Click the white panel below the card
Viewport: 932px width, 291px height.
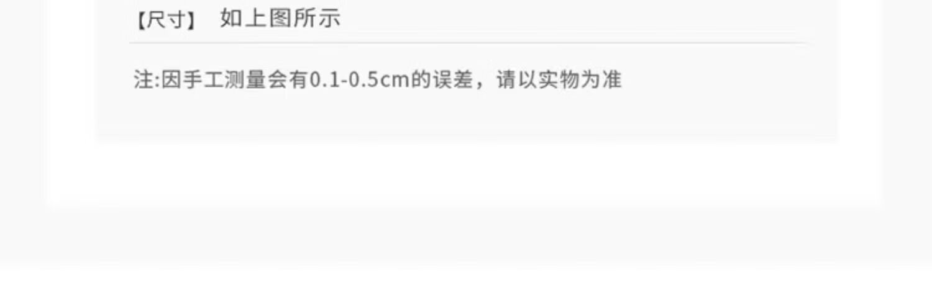[464, 174]
